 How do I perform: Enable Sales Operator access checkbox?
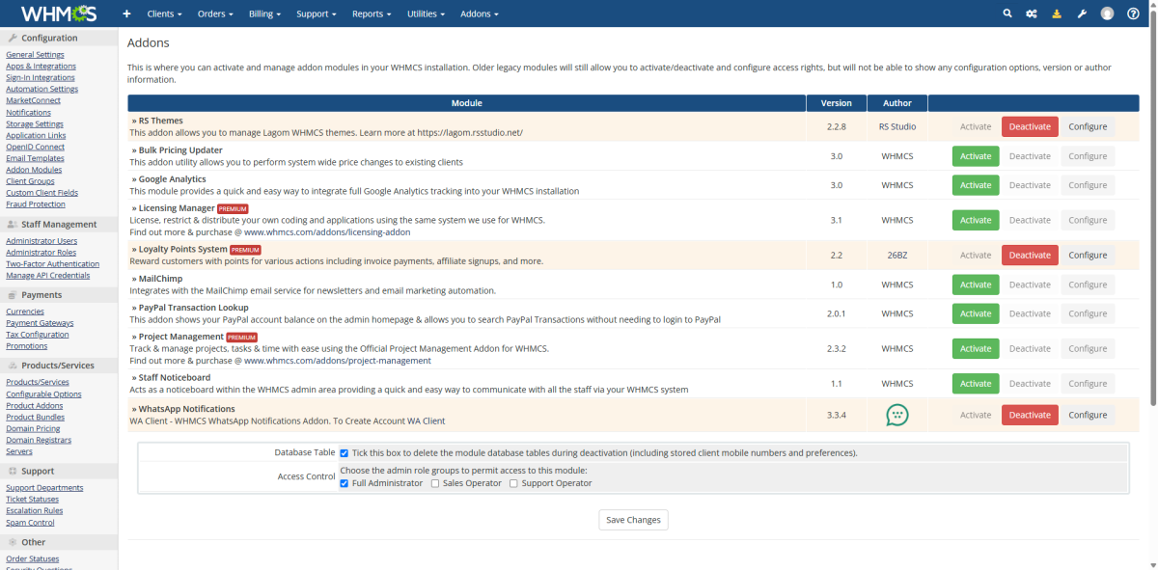pyautogui.click(x=435, y=483)
